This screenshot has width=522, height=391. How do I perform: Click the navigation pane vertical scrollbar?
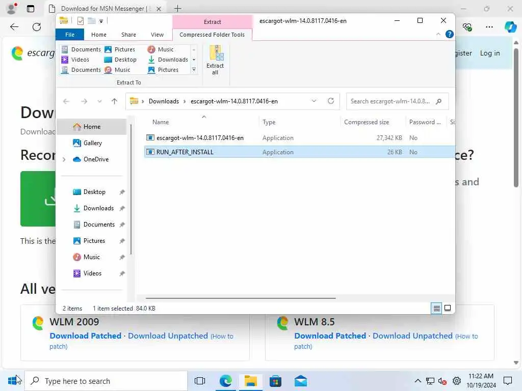click(x=131, y=189)
